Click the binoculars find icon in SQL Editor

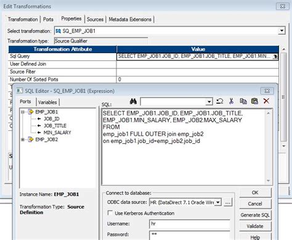[133, 101]
